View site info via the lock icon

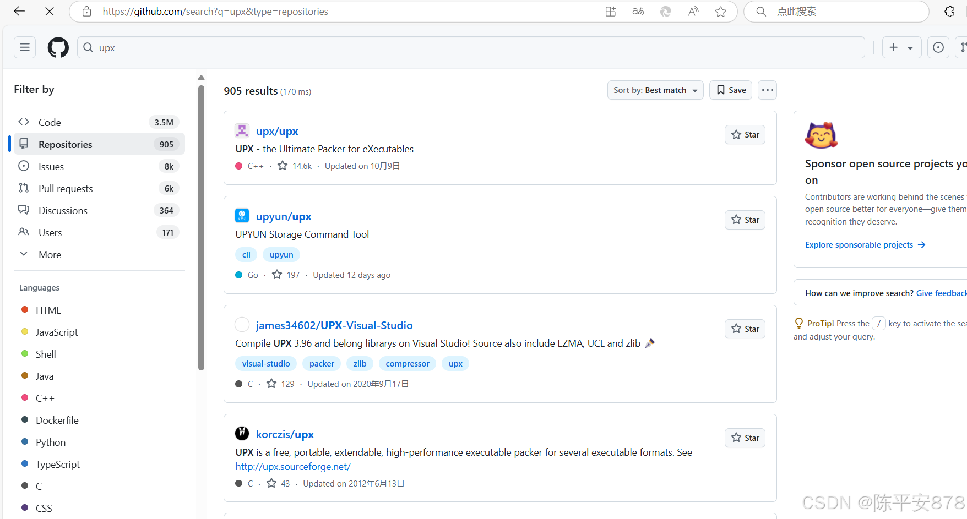click(x=86, y=12)
